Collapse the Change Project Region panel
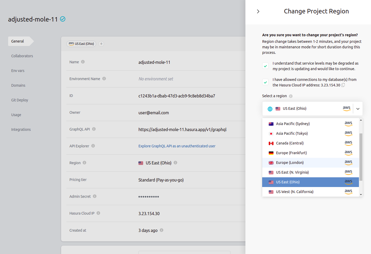This screenshot has width=371, height=254. 258,11
